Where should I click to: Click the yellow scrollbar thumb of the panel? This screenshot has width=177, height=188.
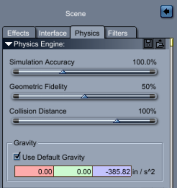point(172,42)
